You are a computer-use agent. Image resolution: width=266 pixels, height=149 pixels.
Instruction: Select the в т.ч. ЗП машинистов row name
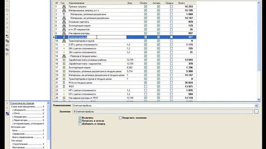click(79, 29)
